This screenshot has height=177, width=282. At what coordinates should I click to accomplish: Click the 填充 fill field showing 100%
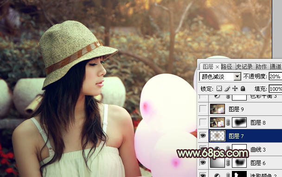(276, 89)
